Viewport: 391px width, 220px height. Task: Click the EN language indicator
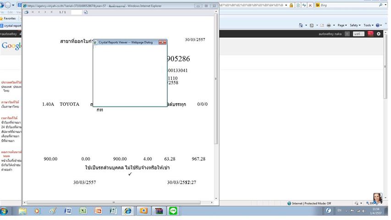[x=339, y=210]
